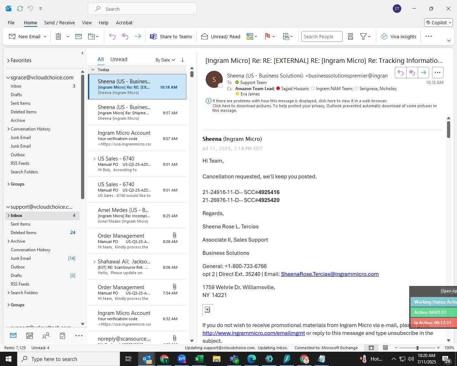Click Reply All icon in reading pane
Image resolution: width=457 pixels, height=366 pixels.
pyautogui.click(x=412, y=73)
